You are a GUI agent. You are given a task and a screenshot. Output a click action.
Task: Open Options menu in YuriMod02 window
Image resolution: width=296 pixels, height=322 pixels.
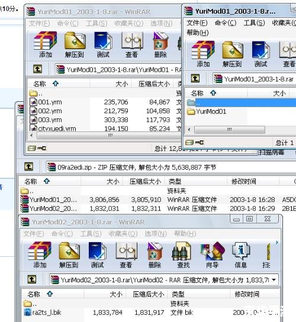coord(156,234)
